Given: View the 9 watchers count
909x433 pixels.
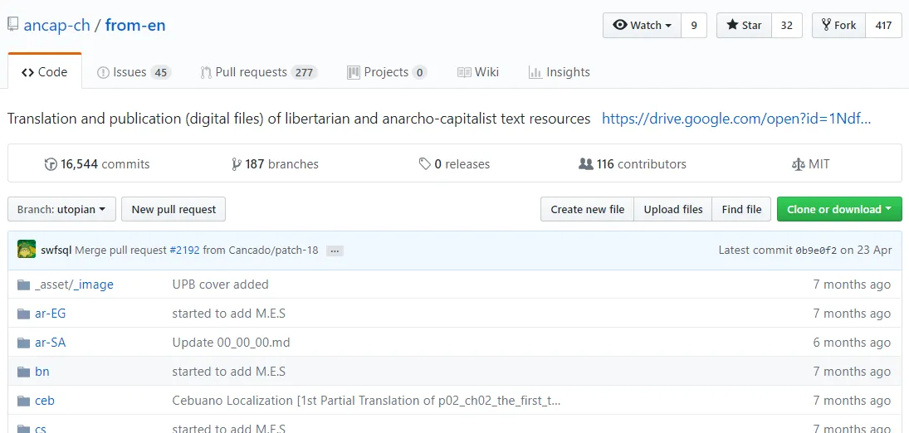Looking at the screenshot, I should point(694,26).
